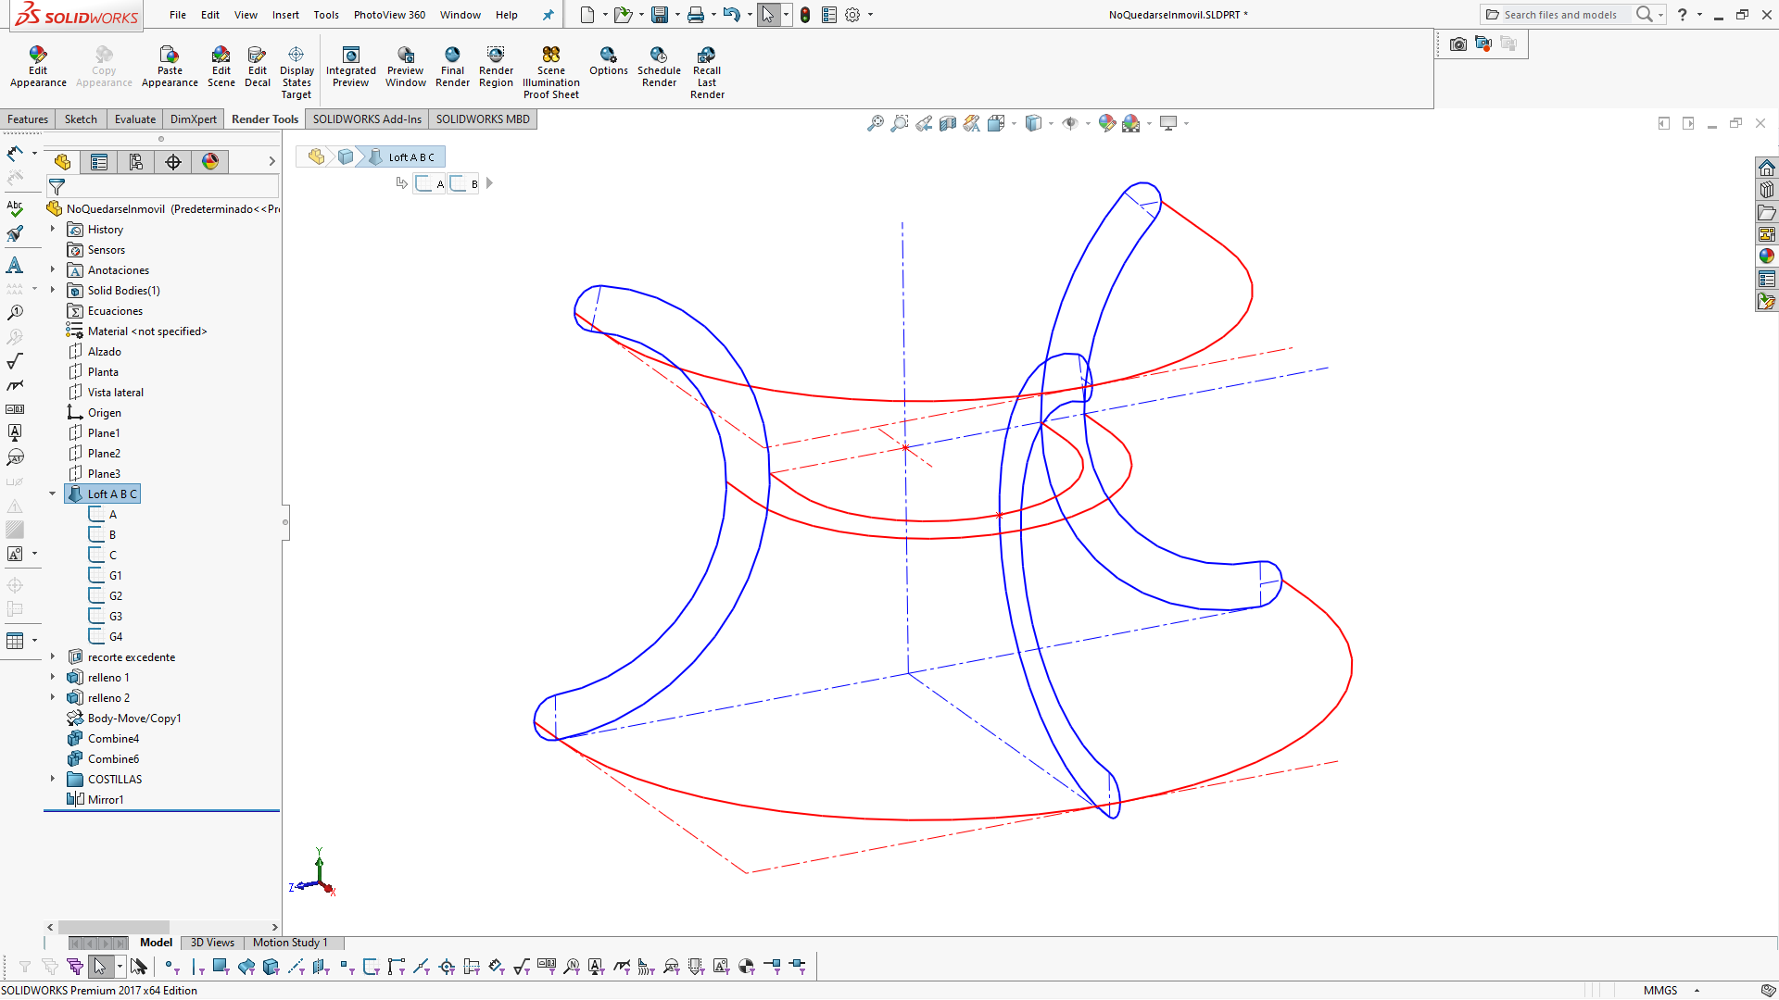Expand the COSTILLAS folder
This screenshot has height=1000, width=1779.
53,779
